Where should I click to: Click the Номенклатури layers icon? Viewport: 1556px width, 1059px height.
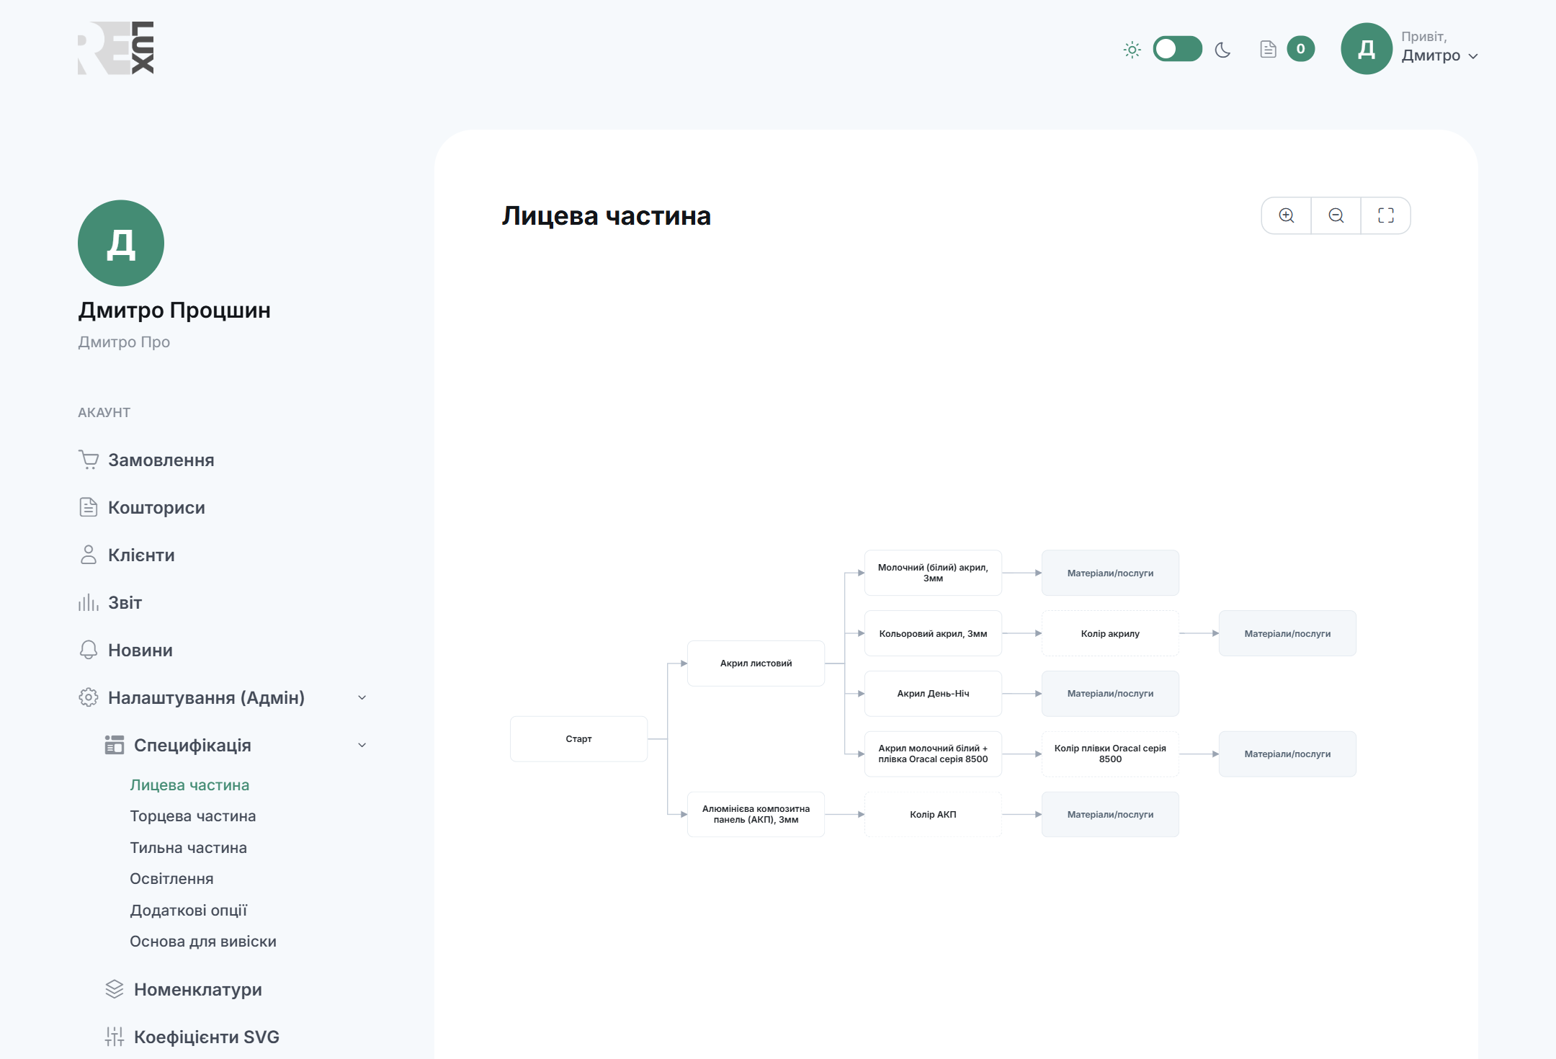(x=115, y=989)
